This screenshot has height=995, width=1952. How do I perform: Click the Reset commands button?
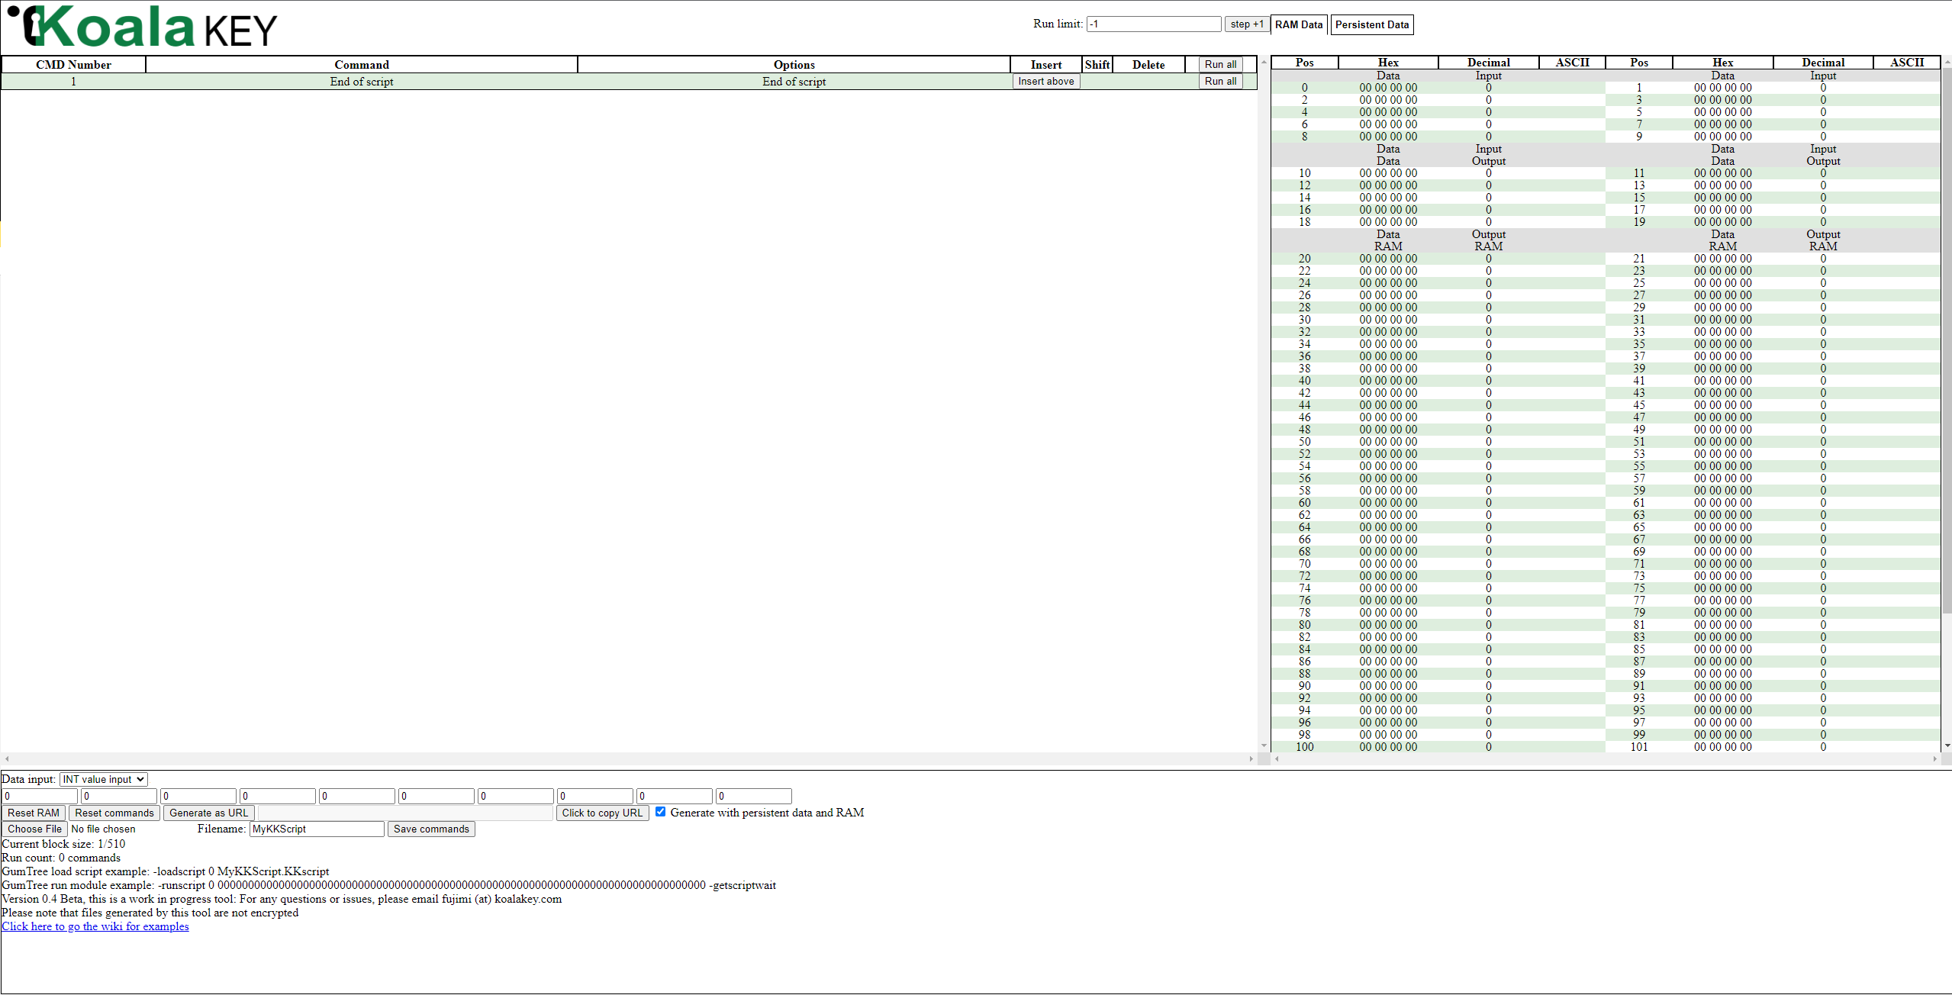(x=114, y=813)
